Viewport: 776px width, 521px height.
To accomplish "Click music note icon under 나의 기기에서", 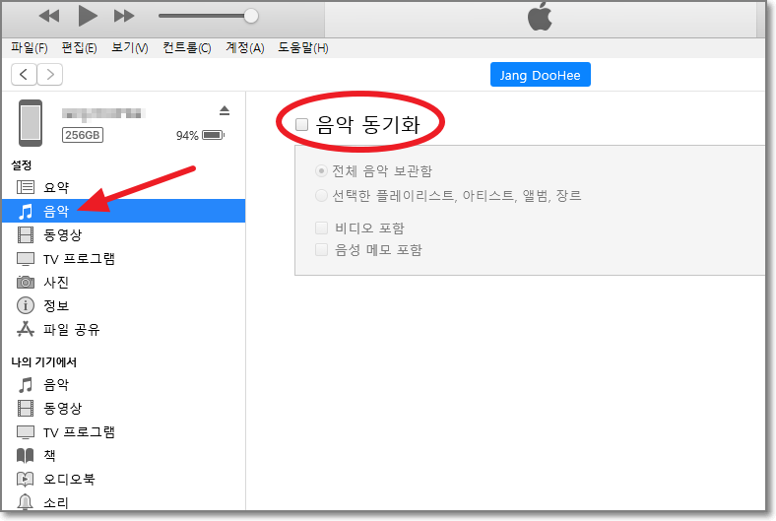I will click(26, 384).
